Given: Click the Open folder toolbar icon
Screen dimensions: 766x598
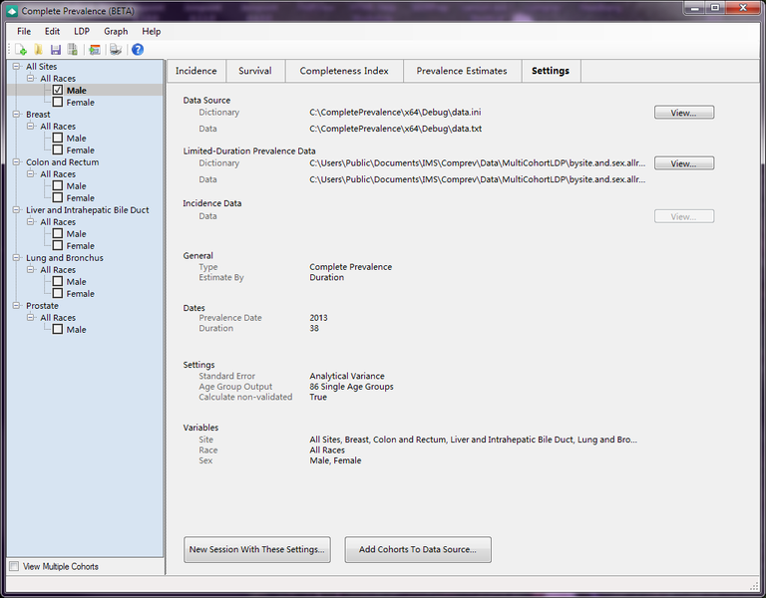Looking at the screenshot, I should click(38, 50).
